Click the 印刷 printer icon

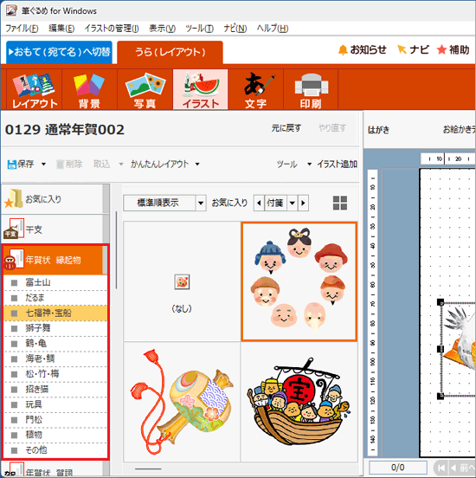click(311, 89)
